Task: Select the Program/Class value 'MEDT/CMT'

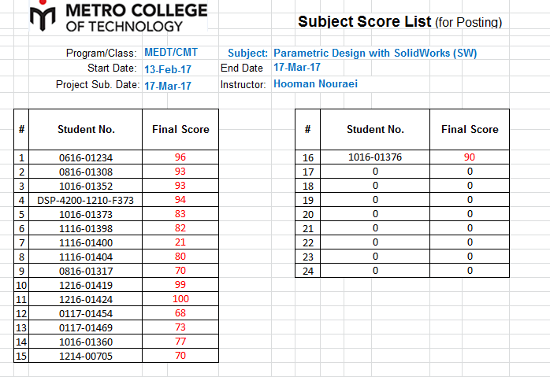Action: tap(171, 53)
